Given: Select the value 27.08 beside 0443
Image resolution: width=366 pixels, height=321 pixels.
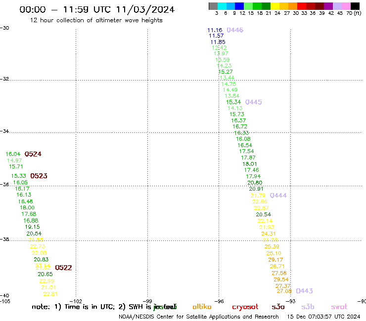Looking at the screenshot, I should click(x=284, y=291).
